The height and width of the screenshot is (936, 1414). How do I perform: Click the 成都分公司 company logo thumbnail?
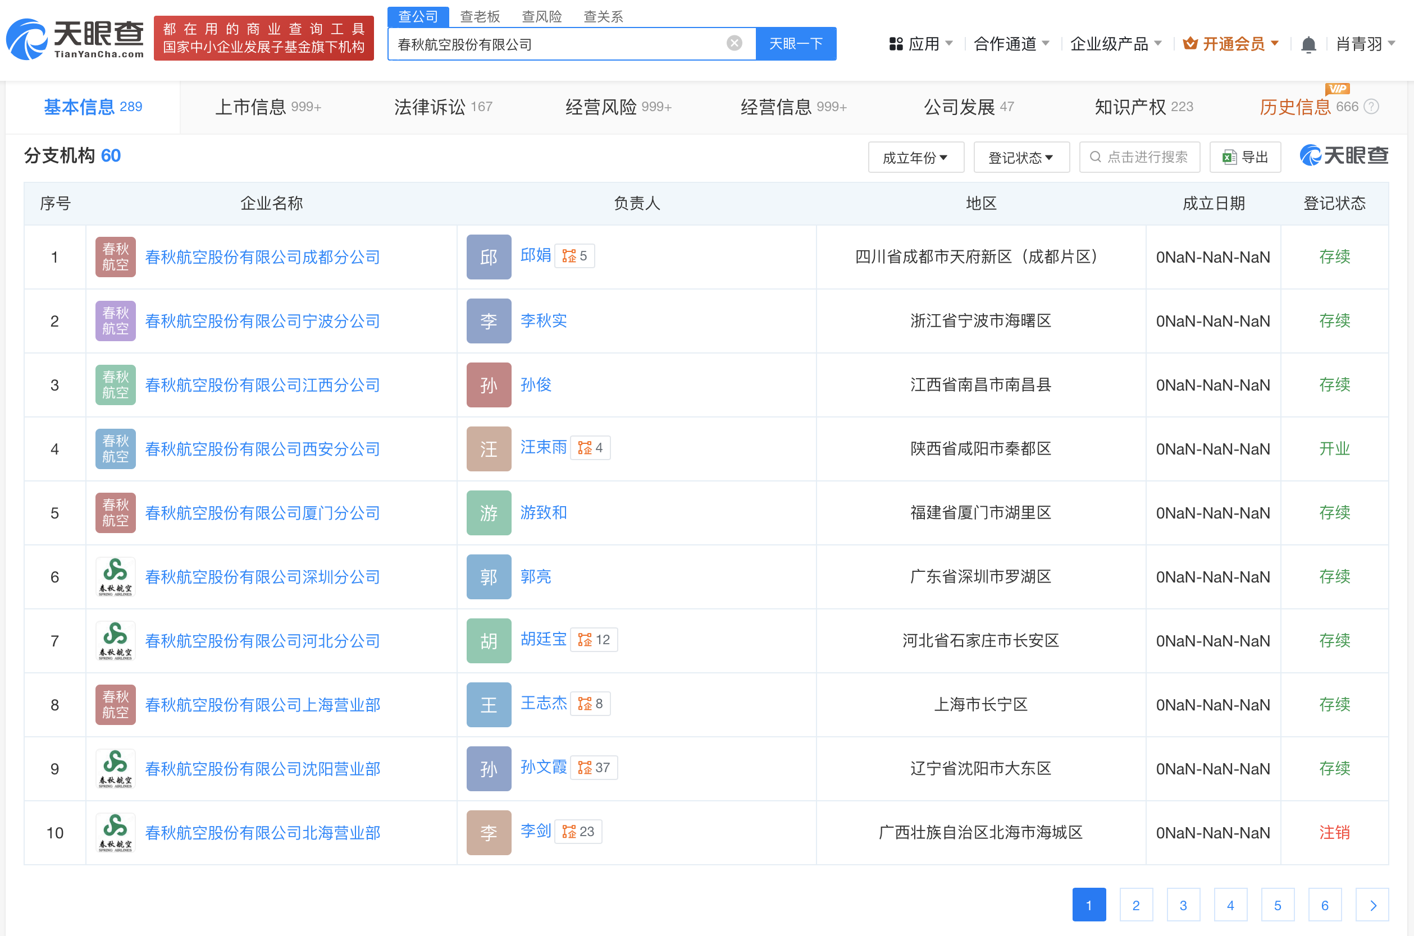115,256
